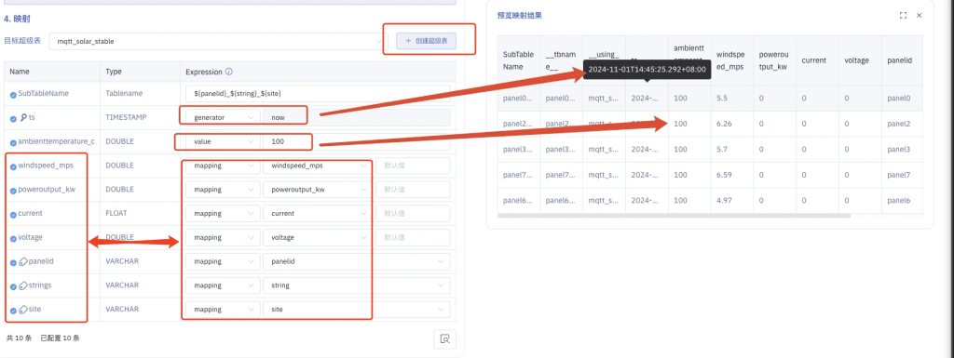Click windspeed value 5.7 in preview
Viewport: 954px width, 358px height.
tap(723, 149)
